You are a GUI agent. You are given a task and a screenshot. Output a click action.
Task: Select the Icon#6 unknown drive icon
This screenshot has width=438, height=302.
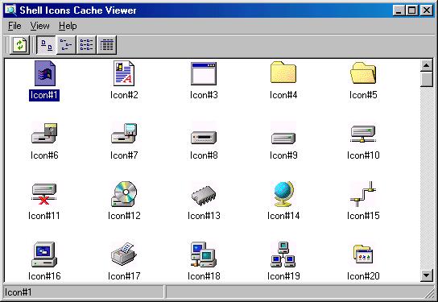point(44,133)
